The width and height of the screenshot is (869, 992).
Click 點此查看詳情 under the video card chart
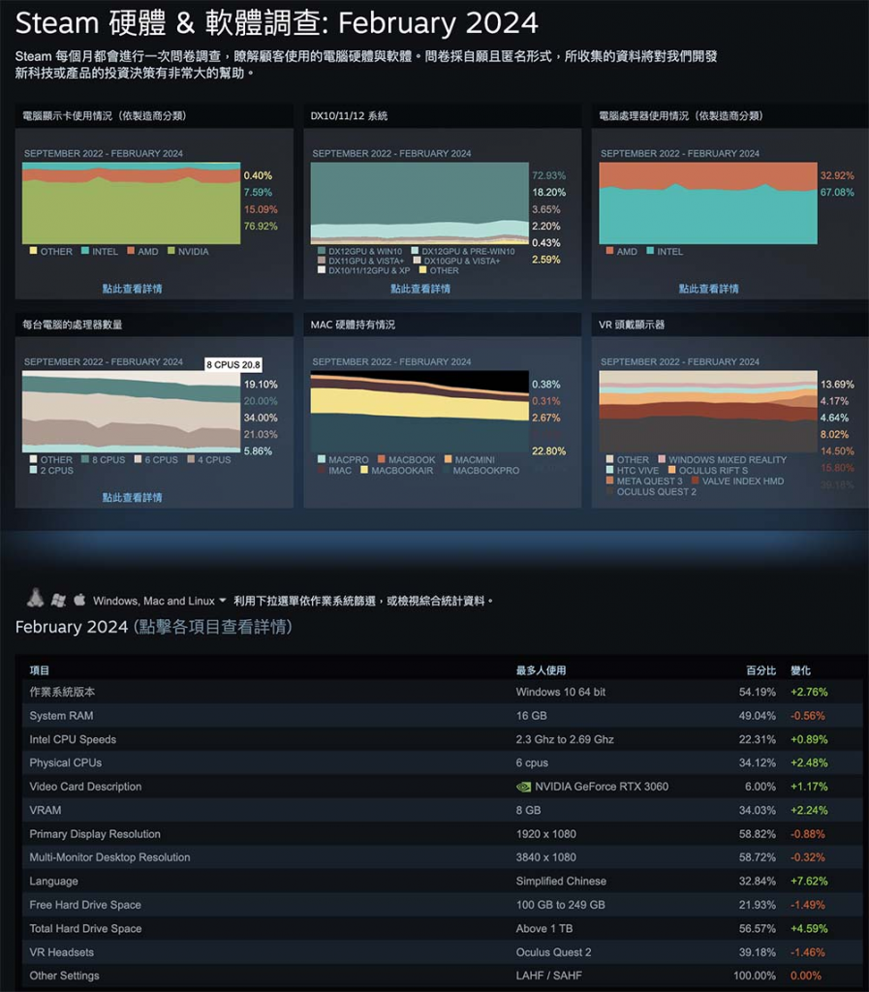click(132, 289)
